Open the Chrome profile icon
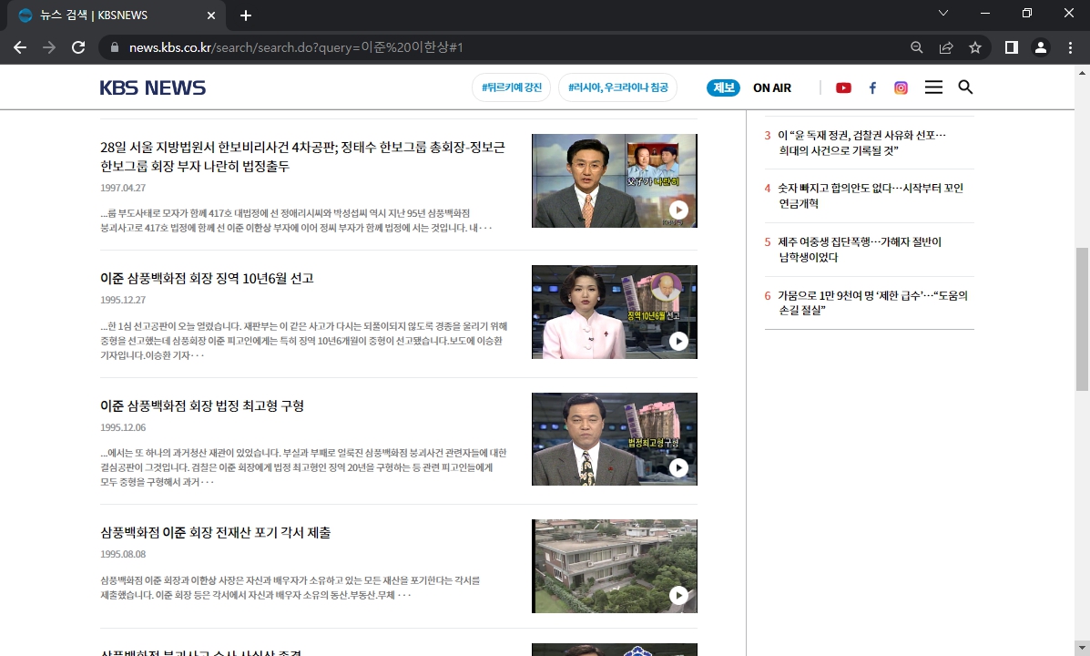The height and width of the screenshot is (656, 1090). coord(1041,47)
